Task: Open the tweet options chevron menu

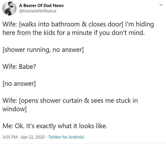Action: (161, 5)
